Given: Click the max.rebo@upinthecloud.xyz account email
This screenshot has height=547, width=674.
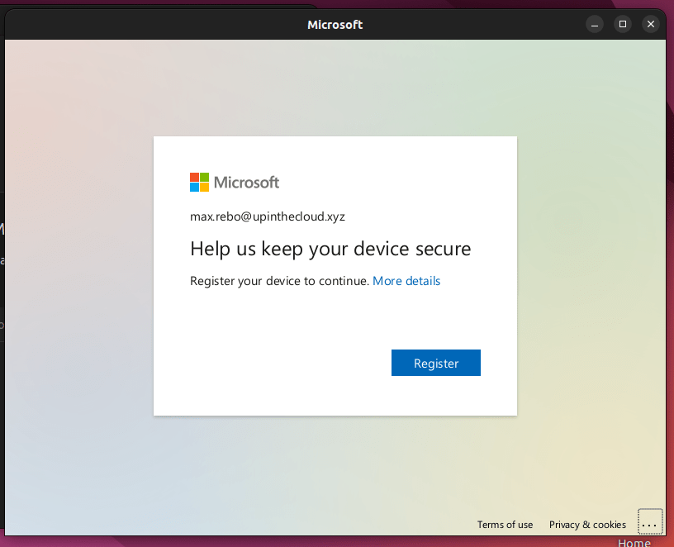Looking at the screenshot, I should pos(268,216).
